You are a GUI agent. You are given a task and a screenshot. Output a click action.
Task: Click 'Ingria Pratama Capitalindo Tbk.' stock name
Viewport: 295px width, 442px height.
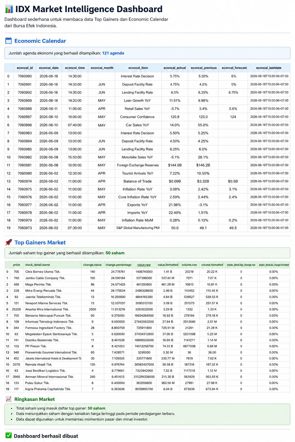pyautogui.click(x=48, y=389)
